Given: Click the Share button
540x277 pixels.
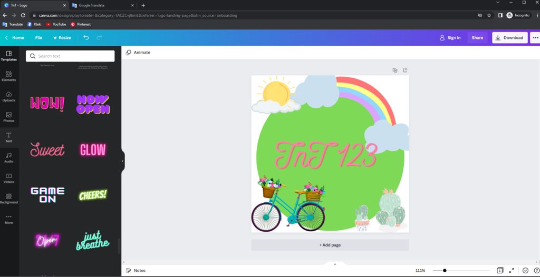Looking at the screenshot, I should point(477,38).
